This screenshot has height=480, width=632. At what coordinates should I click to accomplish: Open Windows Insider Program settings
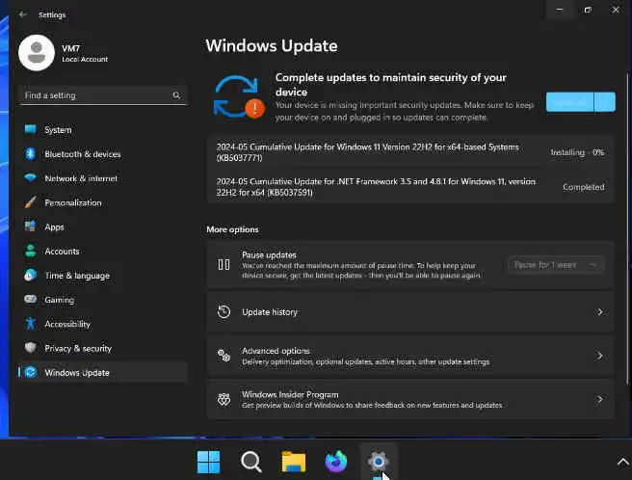click(410, 399)
